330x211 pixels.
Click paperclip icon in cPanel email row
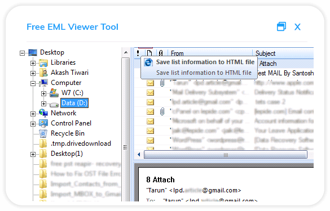(162, 112)
